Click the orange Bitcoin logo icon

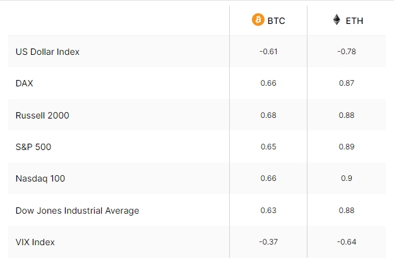point(258,20)
